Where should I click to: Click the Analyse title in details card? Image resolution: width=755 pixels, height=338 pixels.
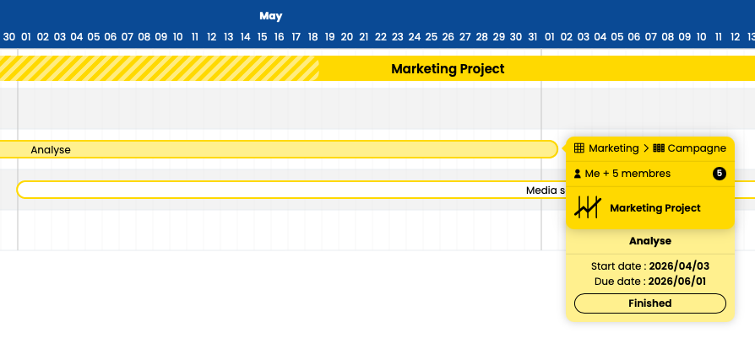coord(650,241)
